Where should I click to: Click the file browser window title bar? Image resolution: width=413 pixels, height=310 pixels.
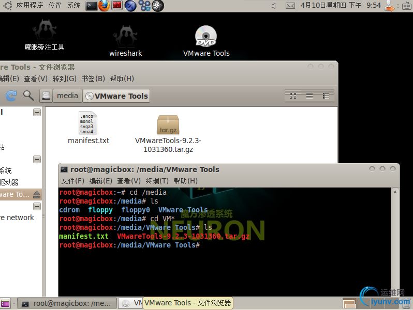(169, 67)
